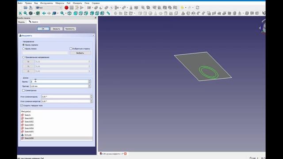Collapse the extrude task panel header
The width and height of the screenshot is (283, 159).
click(93, 35)
